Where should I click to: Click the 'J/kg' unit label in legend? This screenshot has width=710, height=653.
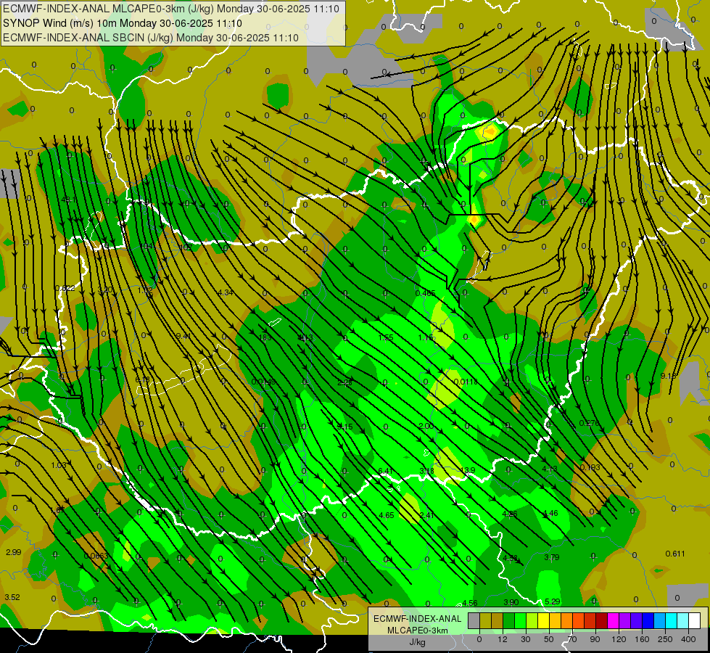point(417,642)
